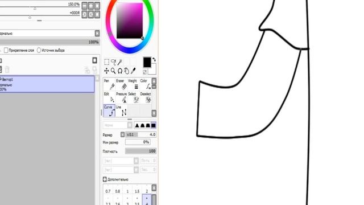Adjust the 'Размер' size slider 4.0

tap(141, 134)
